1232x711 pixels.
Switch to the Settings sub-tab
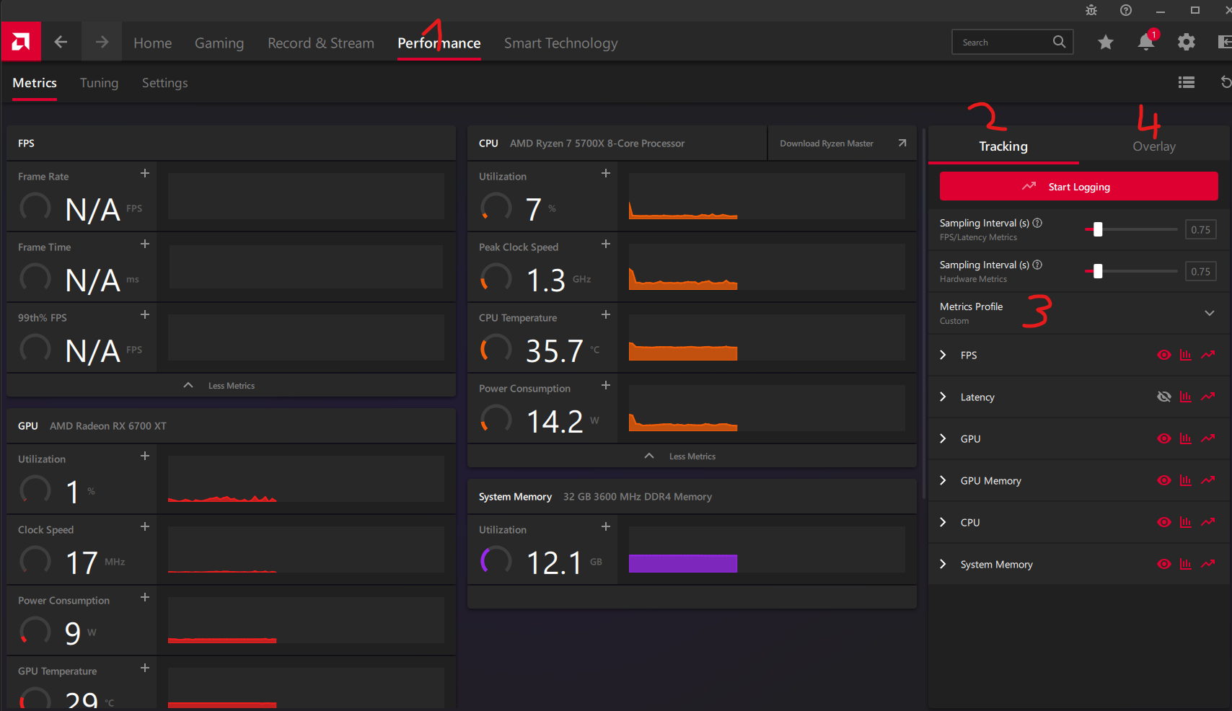(164, 82)
